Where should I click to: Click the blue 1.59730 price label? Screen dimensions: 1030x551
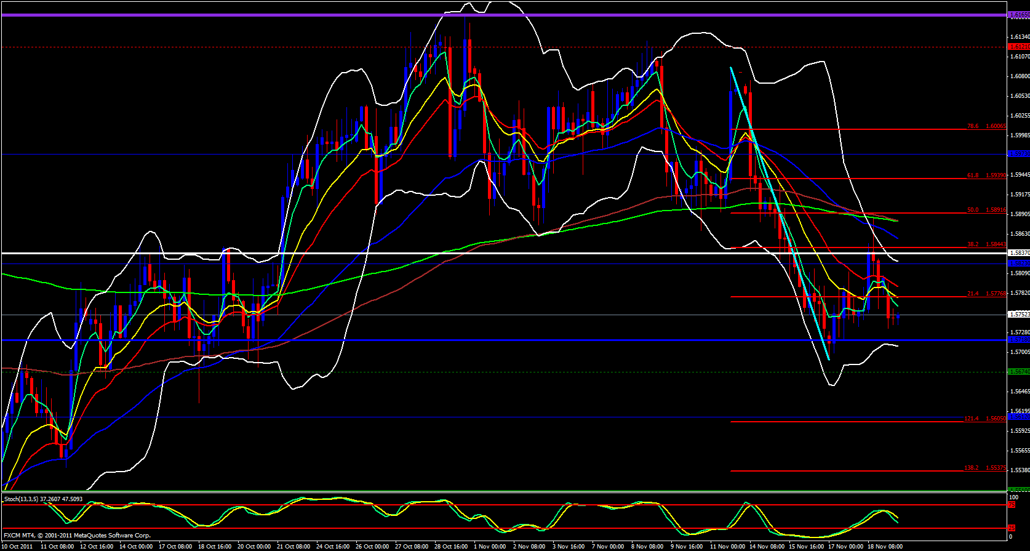[1017, 154]
